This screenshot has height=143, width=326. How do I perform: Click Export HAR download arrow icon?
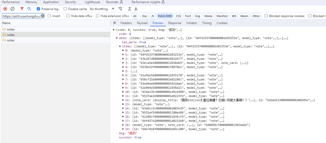(x=136, y=9)
